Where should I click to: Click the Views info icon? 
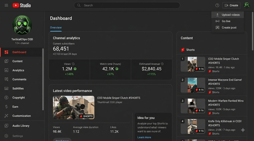(73, 64)
